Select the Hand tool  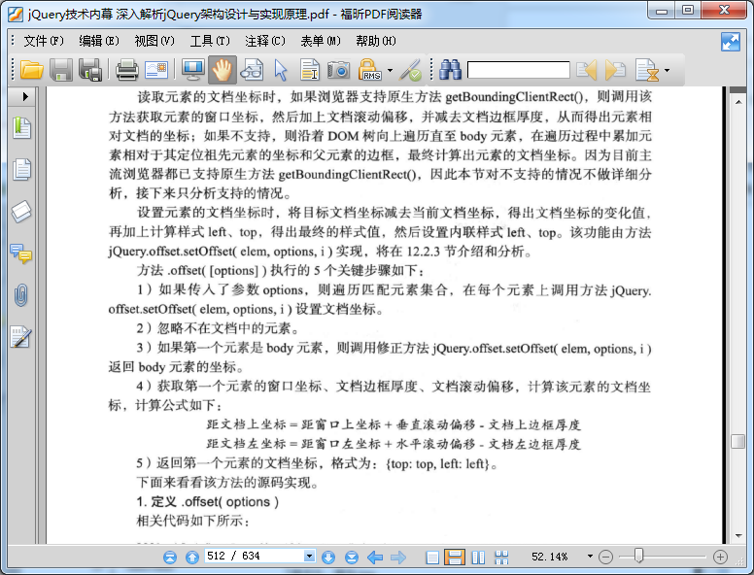point(222,70)
